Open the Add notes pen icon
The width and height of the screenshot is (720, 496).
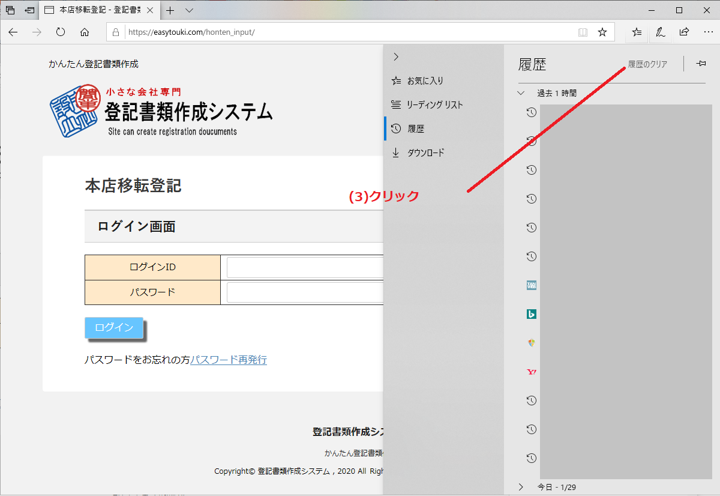(660, 32)
